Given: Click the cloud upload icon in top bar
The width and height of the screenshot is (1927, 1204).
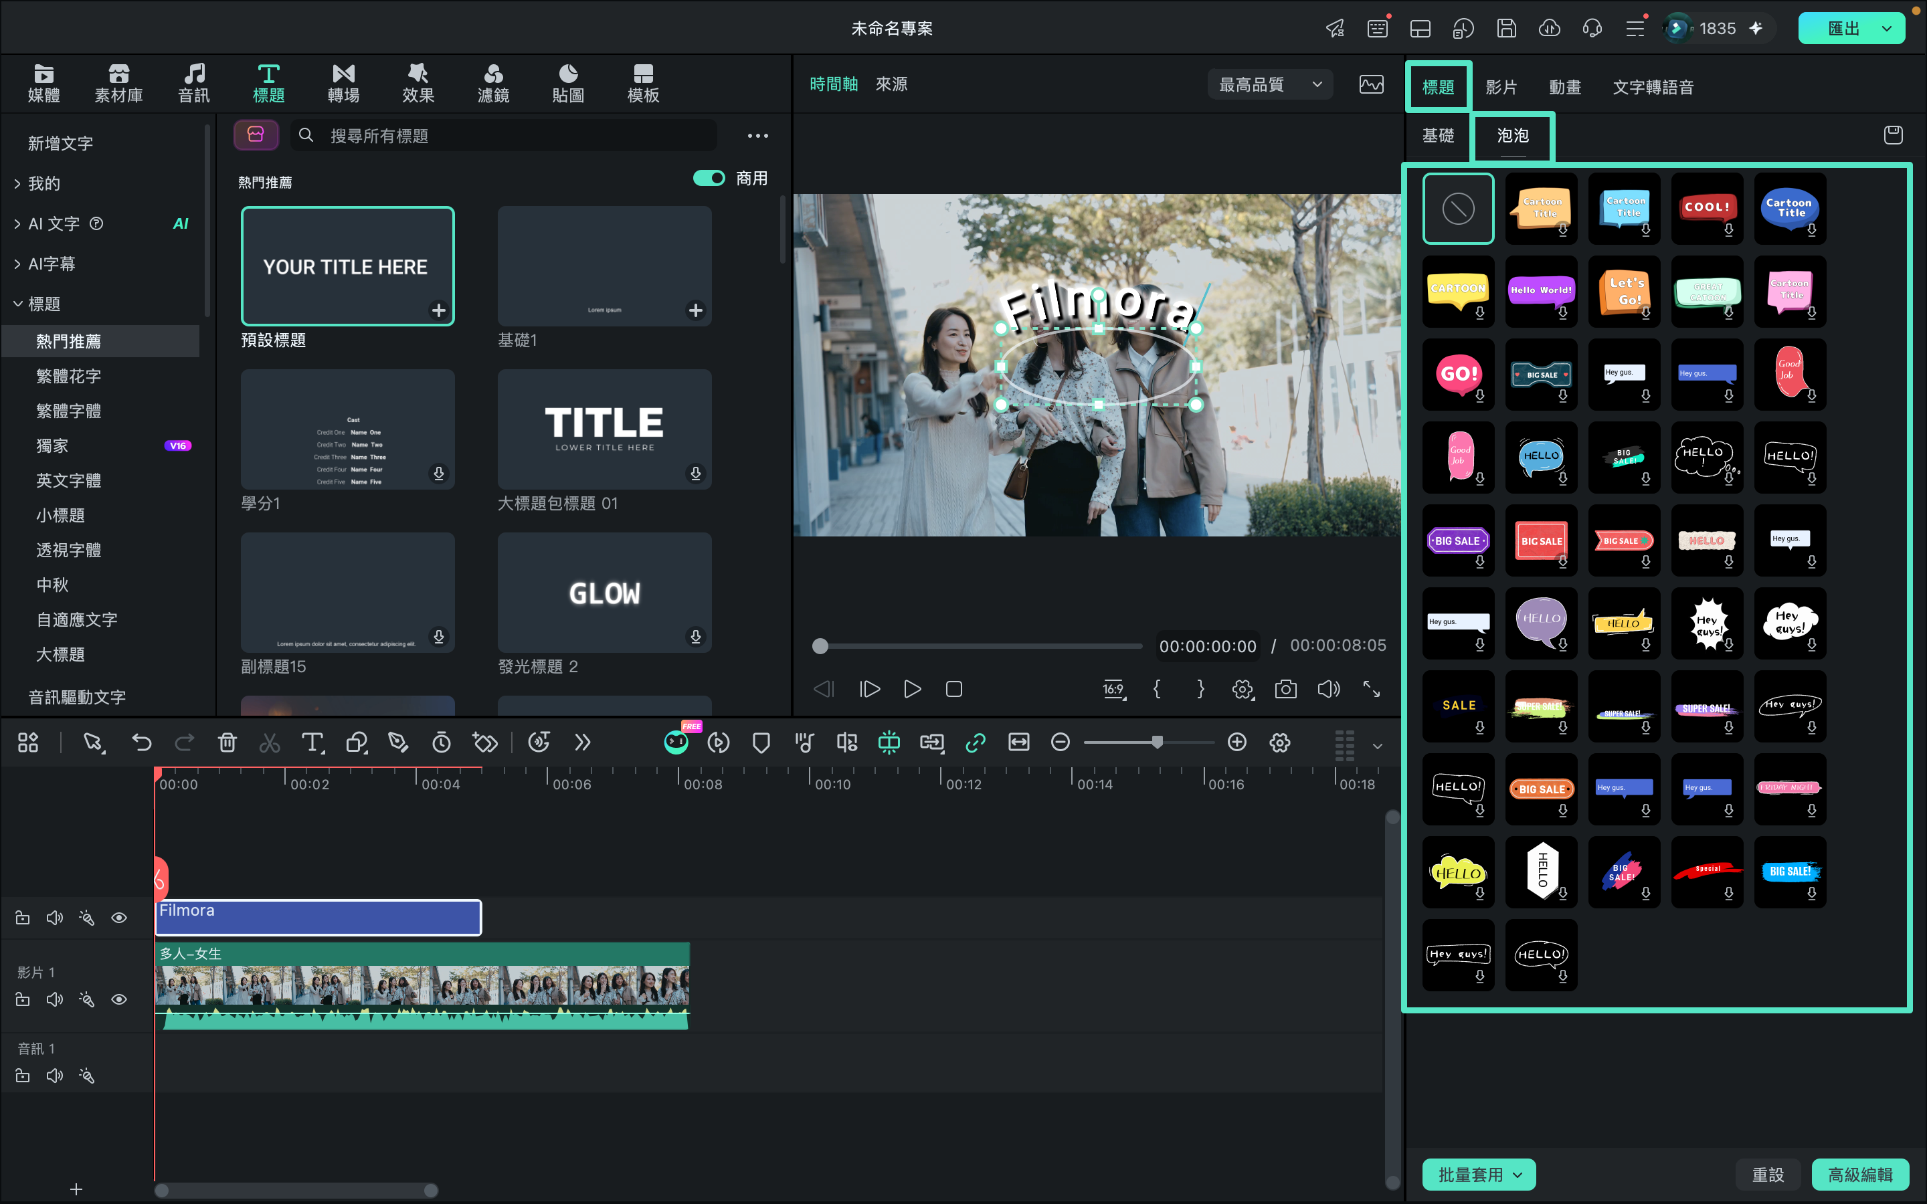Looking at the screenshot, I should 1549,29.
